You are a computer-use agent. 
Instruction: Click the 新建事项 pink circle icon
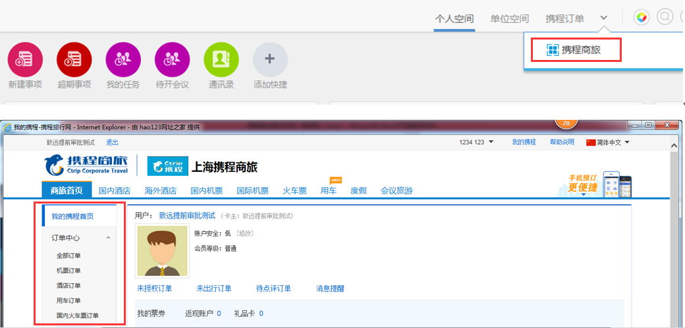pos(25,60)
